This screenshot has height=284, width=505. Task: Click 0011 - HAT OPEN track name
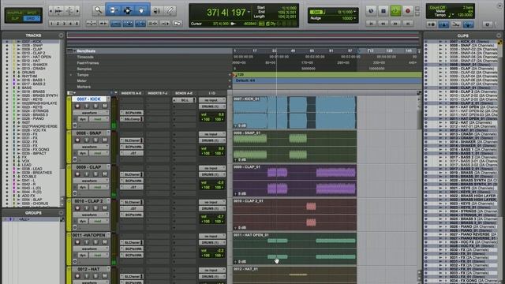coord(89,235)
